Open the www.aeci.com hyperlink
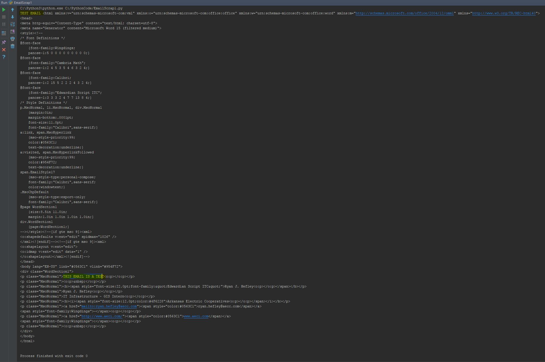The image size is (545, 362). (x=196, y=316)
